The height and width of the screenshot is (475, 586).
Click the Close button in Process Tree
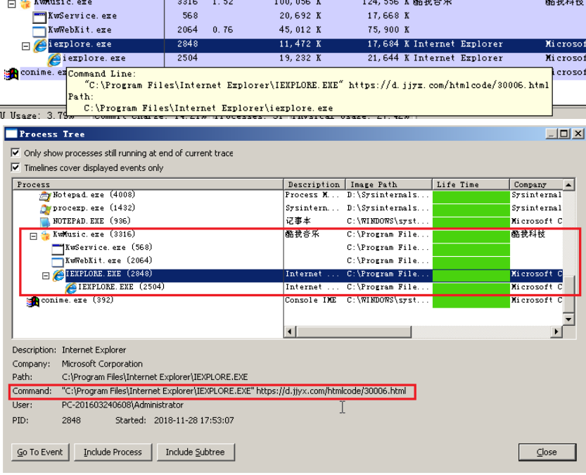[x=547, y=452]
